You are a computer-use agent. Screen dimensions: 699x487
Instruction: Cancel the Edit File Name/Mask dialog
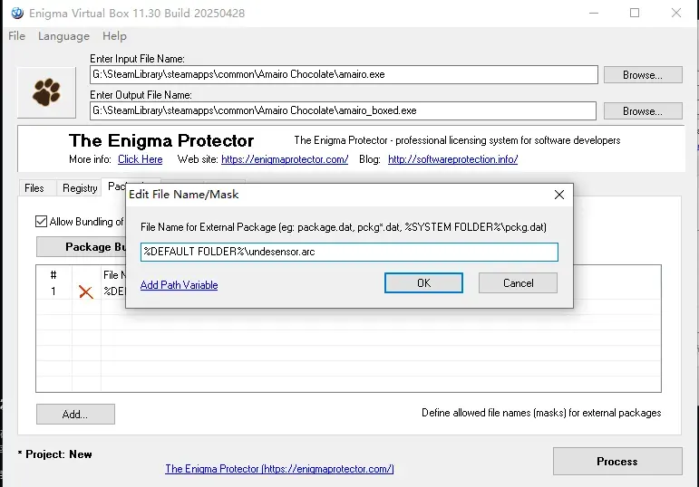click(518, 283)
